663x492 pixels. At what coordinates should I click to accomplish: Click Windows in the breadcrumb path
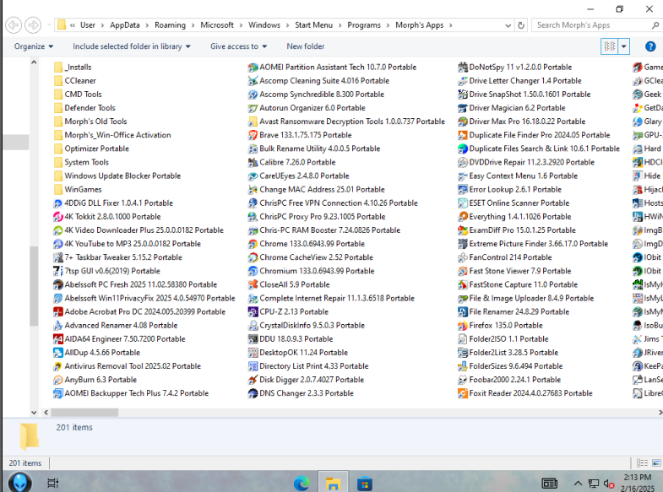tap(264, 25)
